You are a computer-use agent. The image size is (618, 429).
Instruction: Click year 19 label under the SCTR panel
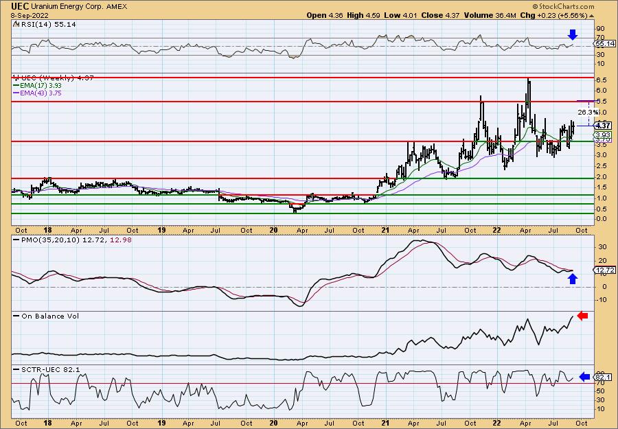[x=161, y=423]
